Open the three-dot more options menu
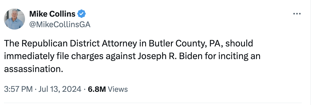311x105 pixels. click(297, 14)
